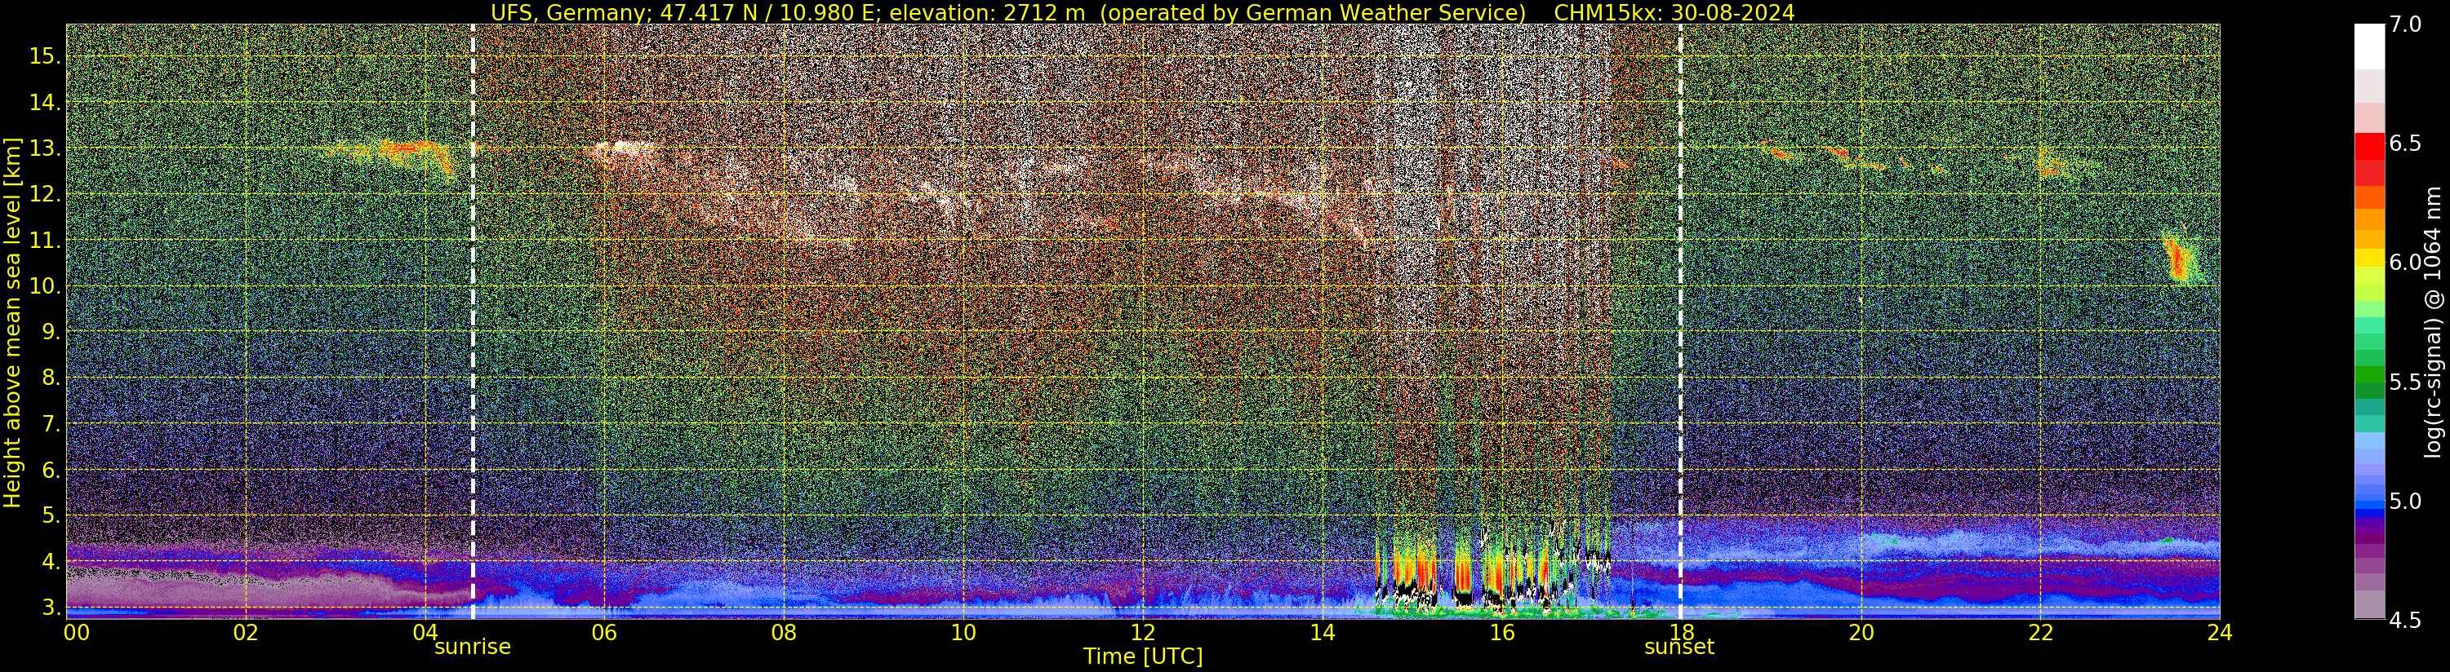
Task: Click the colorbar tick label '6.0'
Action: pyautogui.click(x=2406, y=263)
